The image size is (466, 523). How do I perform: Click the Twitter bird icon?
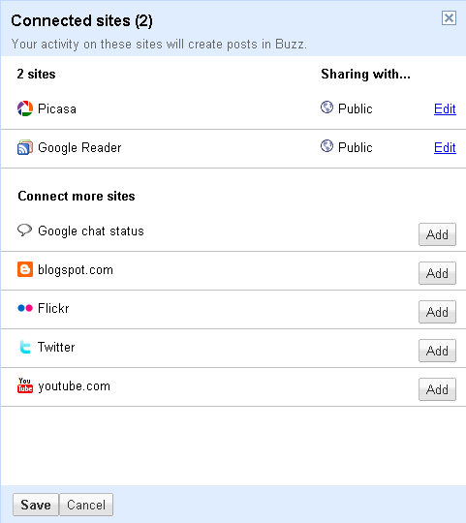(25, 347)
